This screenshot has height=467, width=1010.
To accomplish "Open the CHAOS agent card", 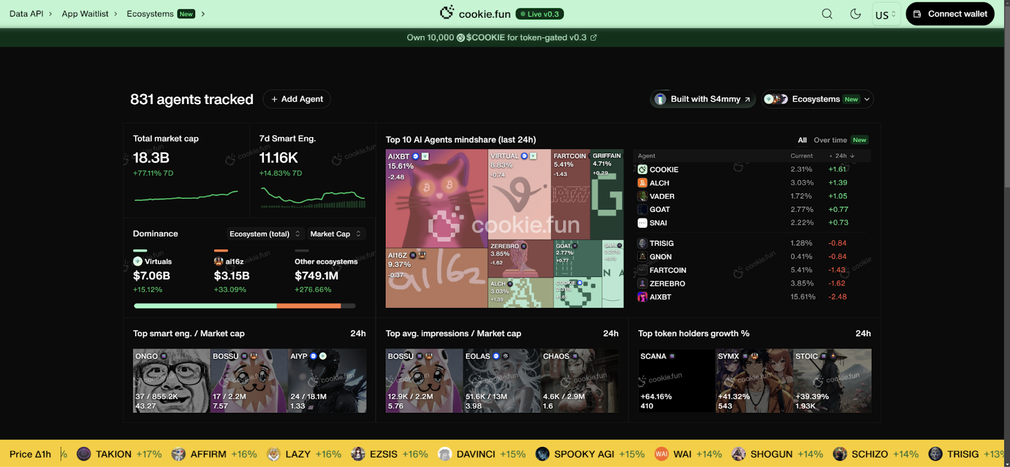I will [x=579, y=381].
